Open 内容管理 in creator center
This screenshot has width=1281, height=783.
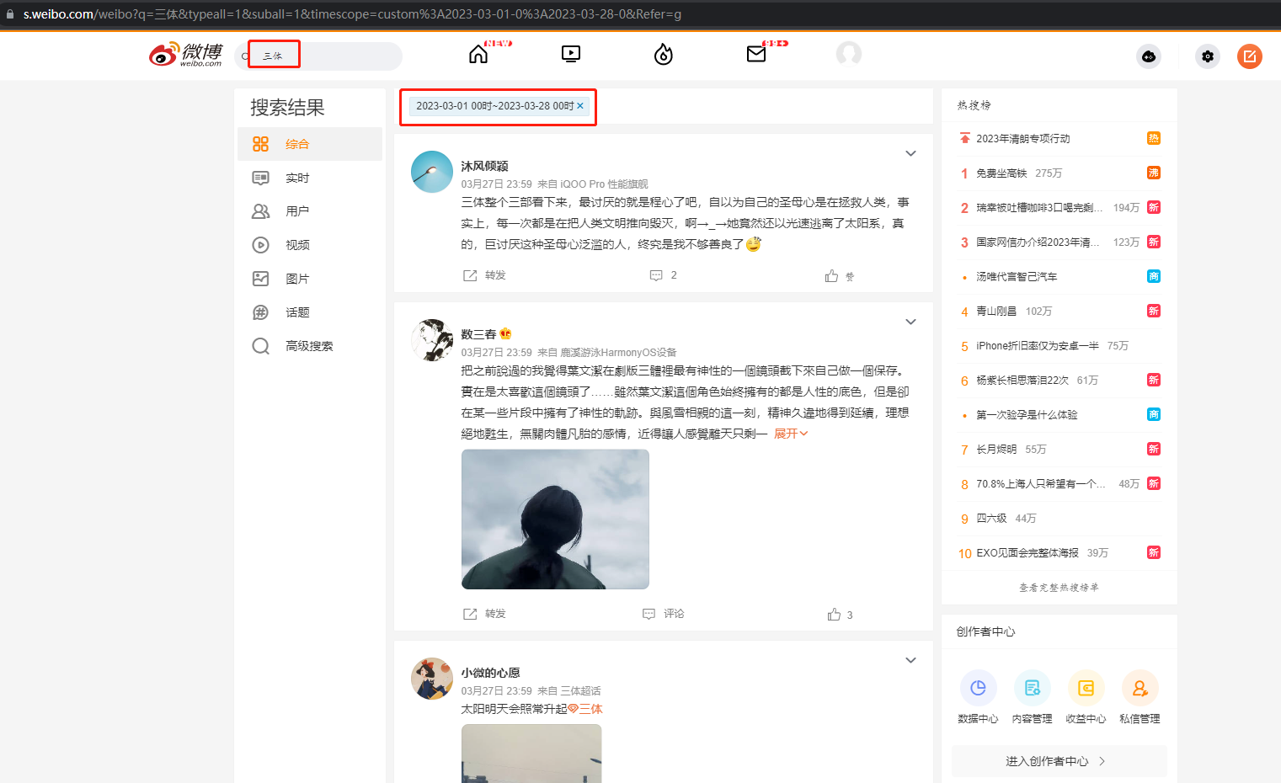tap(1032, 697)
